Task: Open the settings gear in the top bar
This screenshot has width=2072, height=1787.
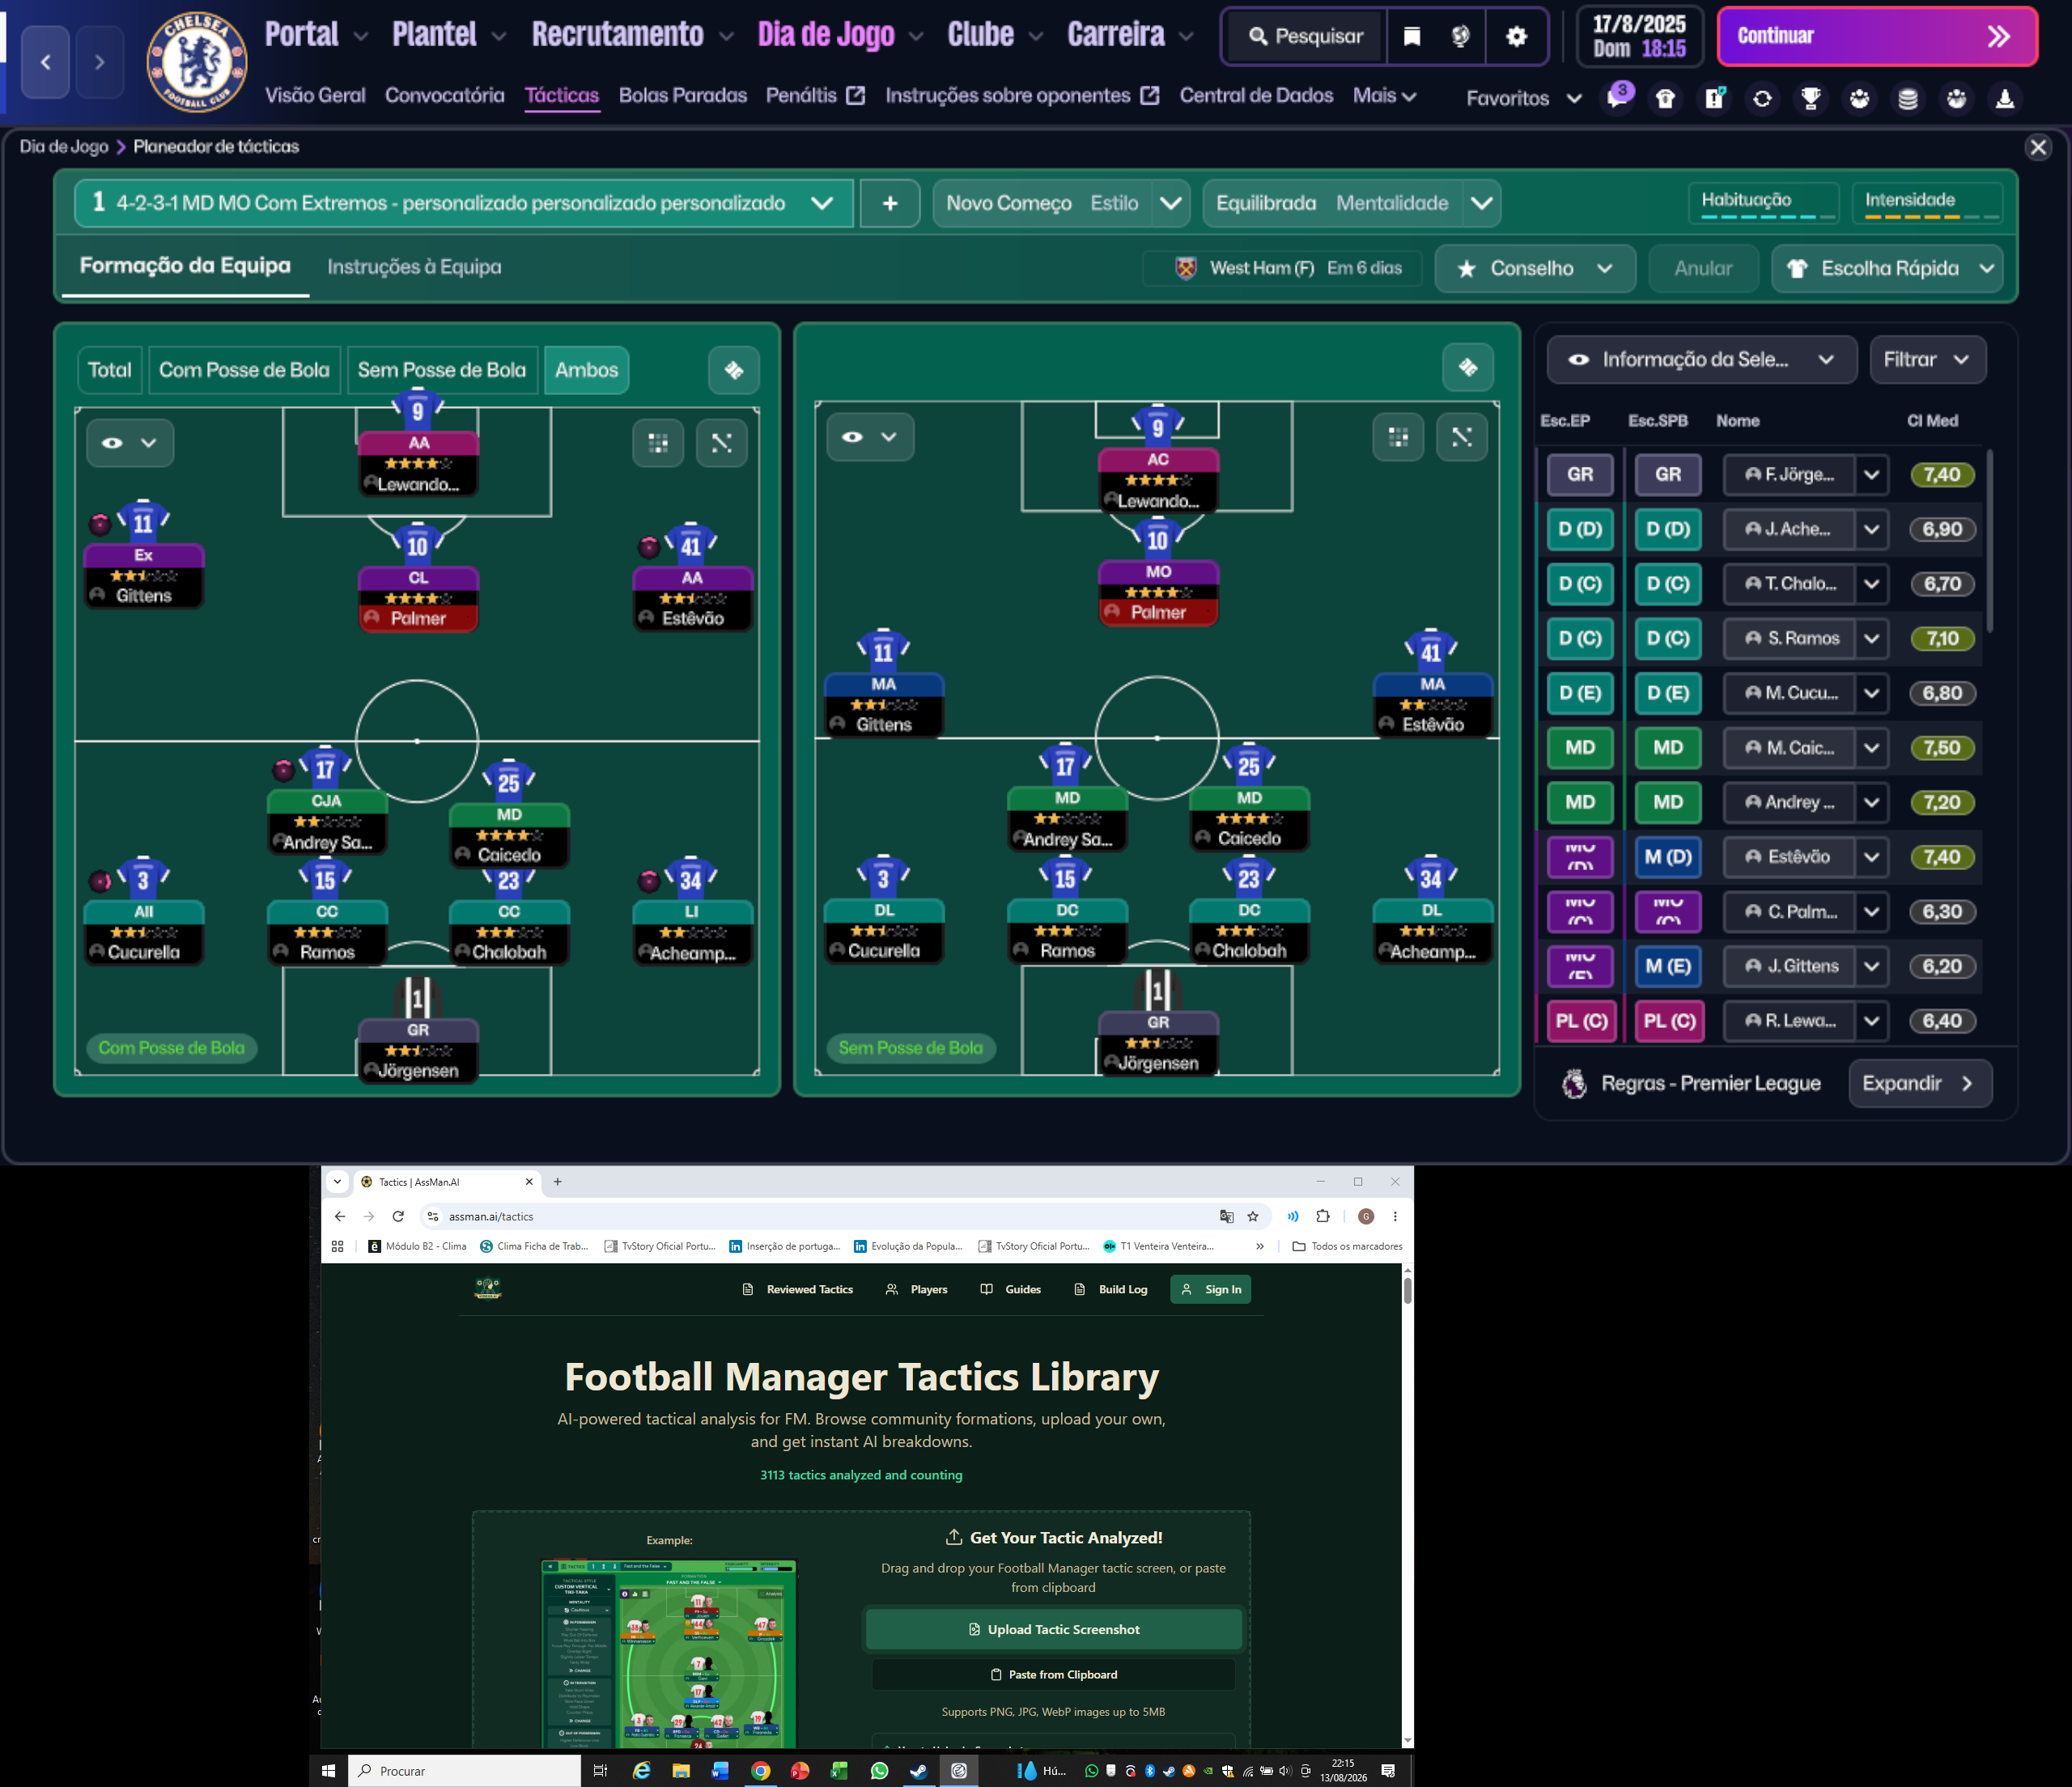Action: tap(1516, 37)
